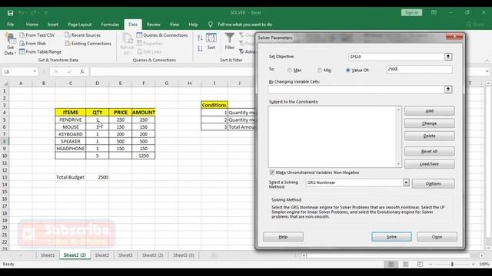Select the amount total cell 1250
Screen dimensions: 492x276
pos(144,156)
